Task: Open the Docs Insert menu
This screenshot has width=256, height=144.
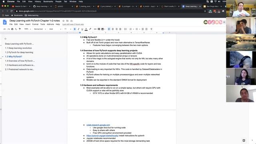Action: pyautogui.click(x=28, y=24)
